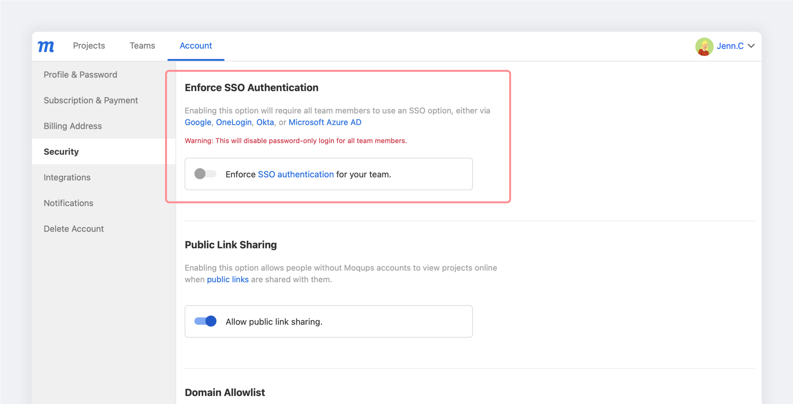The image size is (793, 404).
Task: Go to Notifications settings
Action: pyautogui.click(x=69, y=203)
